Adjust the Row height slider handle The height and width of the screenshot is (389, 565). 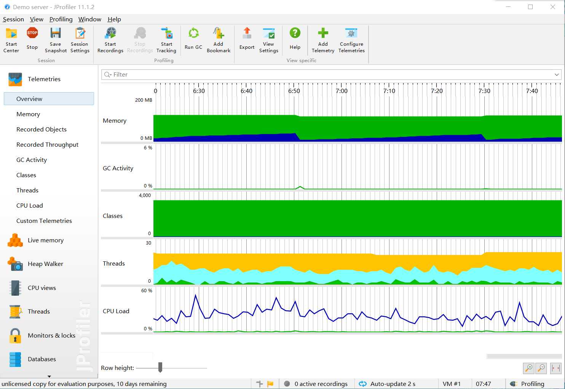pos(160,367)
